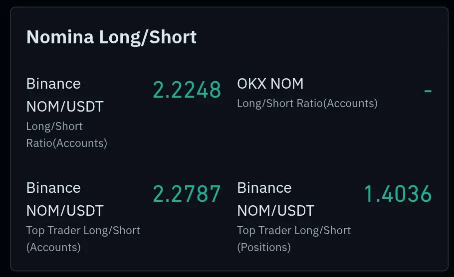Image resolution: width=454 pixels, height=277 pixels.
Task: Click NOM/USDT pair beside 1.4036
Action: click(x=275, y=211)
